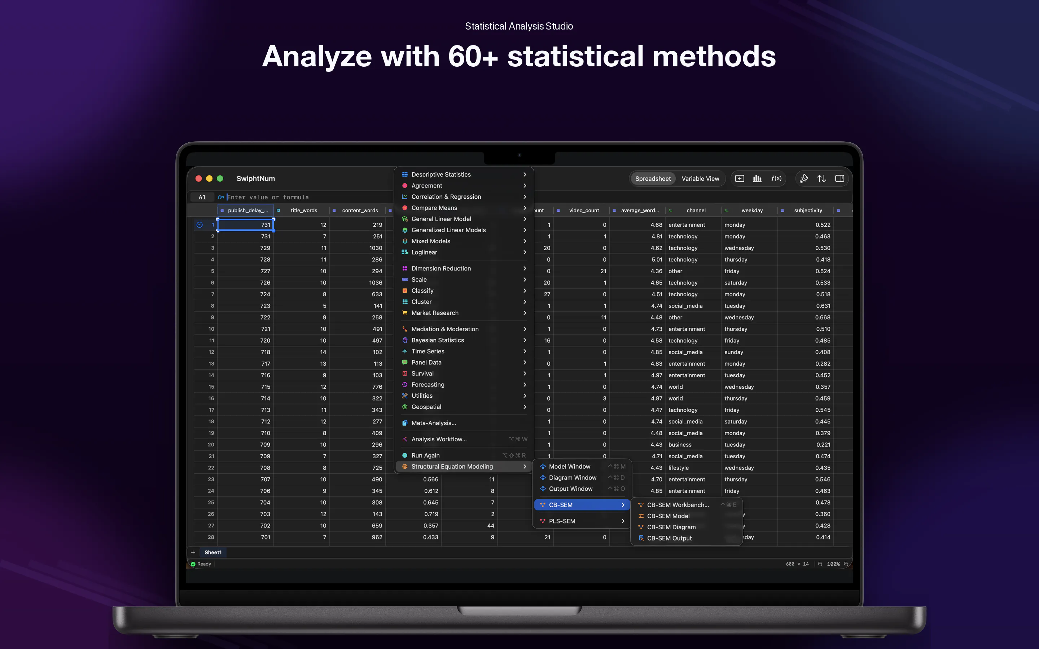Click the Time Series icon
Screen dimensions: 1039x649
coord(404,351)
